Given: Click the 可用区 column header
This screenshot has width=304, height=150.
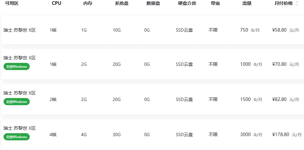Looking at the screenshot, I should [x=12, y=4].
